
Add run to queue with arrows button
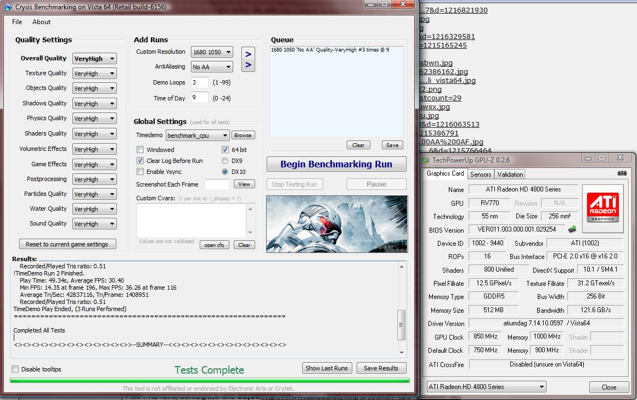[x=248, y=60]
